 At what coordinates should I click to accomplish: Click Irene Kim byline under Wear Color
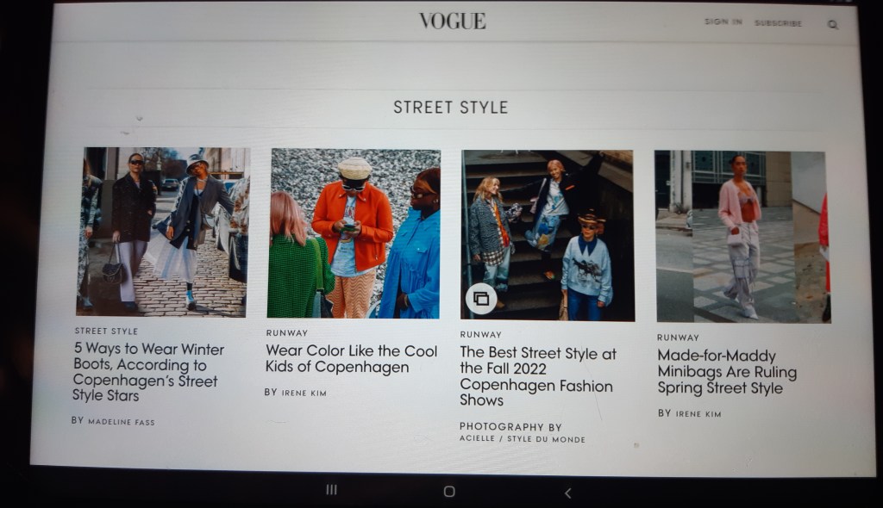click(304, 393)
